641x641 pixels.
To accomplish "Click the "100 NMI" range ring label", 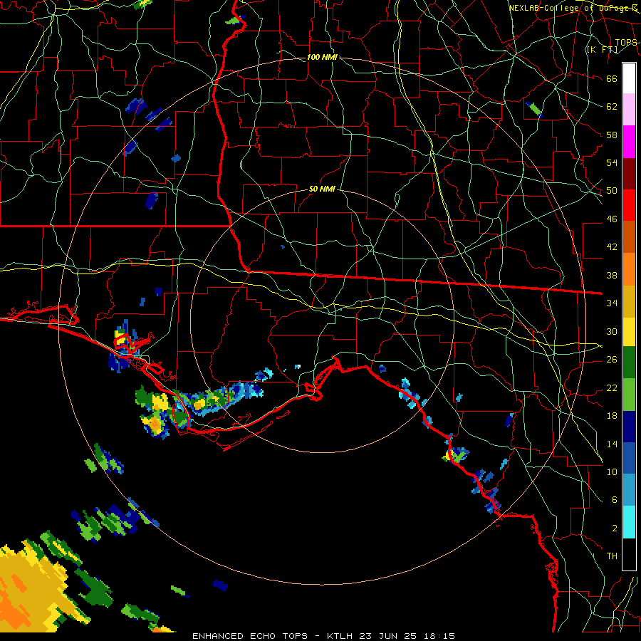I will (322, 57).
